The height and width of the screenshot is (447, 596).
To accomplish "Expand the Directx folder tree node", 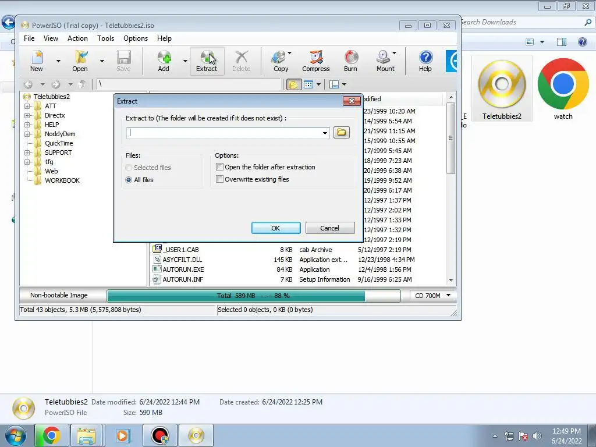I will [27, 115].
